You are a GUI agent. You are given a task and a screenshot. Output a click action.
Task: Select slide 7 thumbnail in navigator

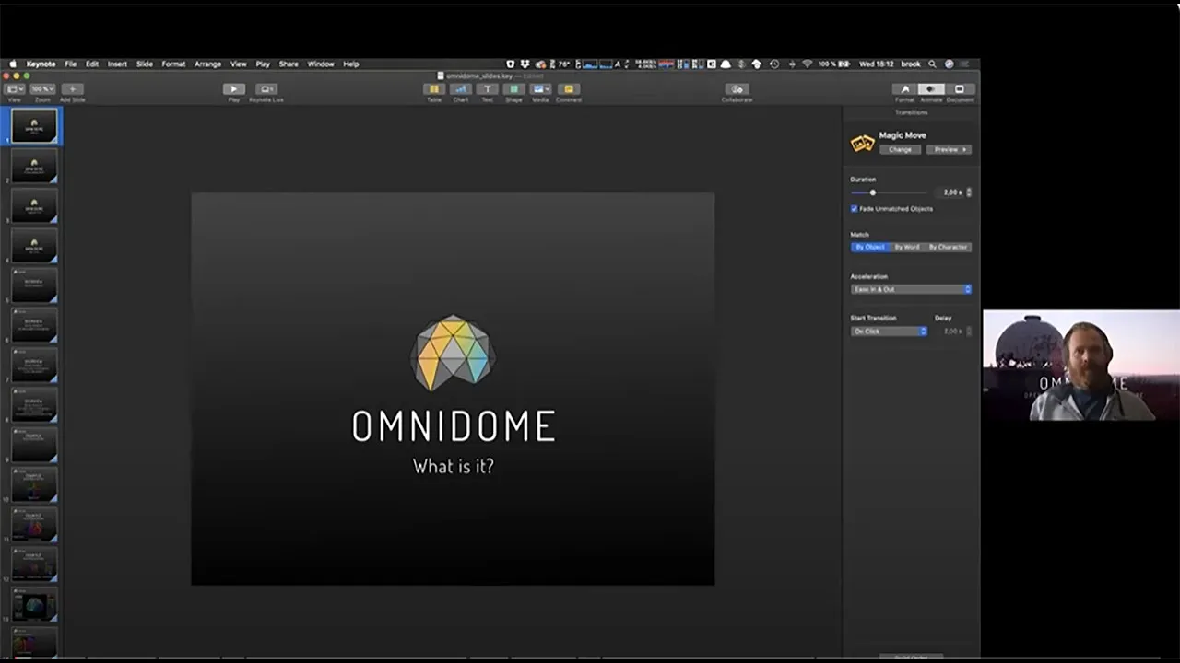(x=34, y=365)
